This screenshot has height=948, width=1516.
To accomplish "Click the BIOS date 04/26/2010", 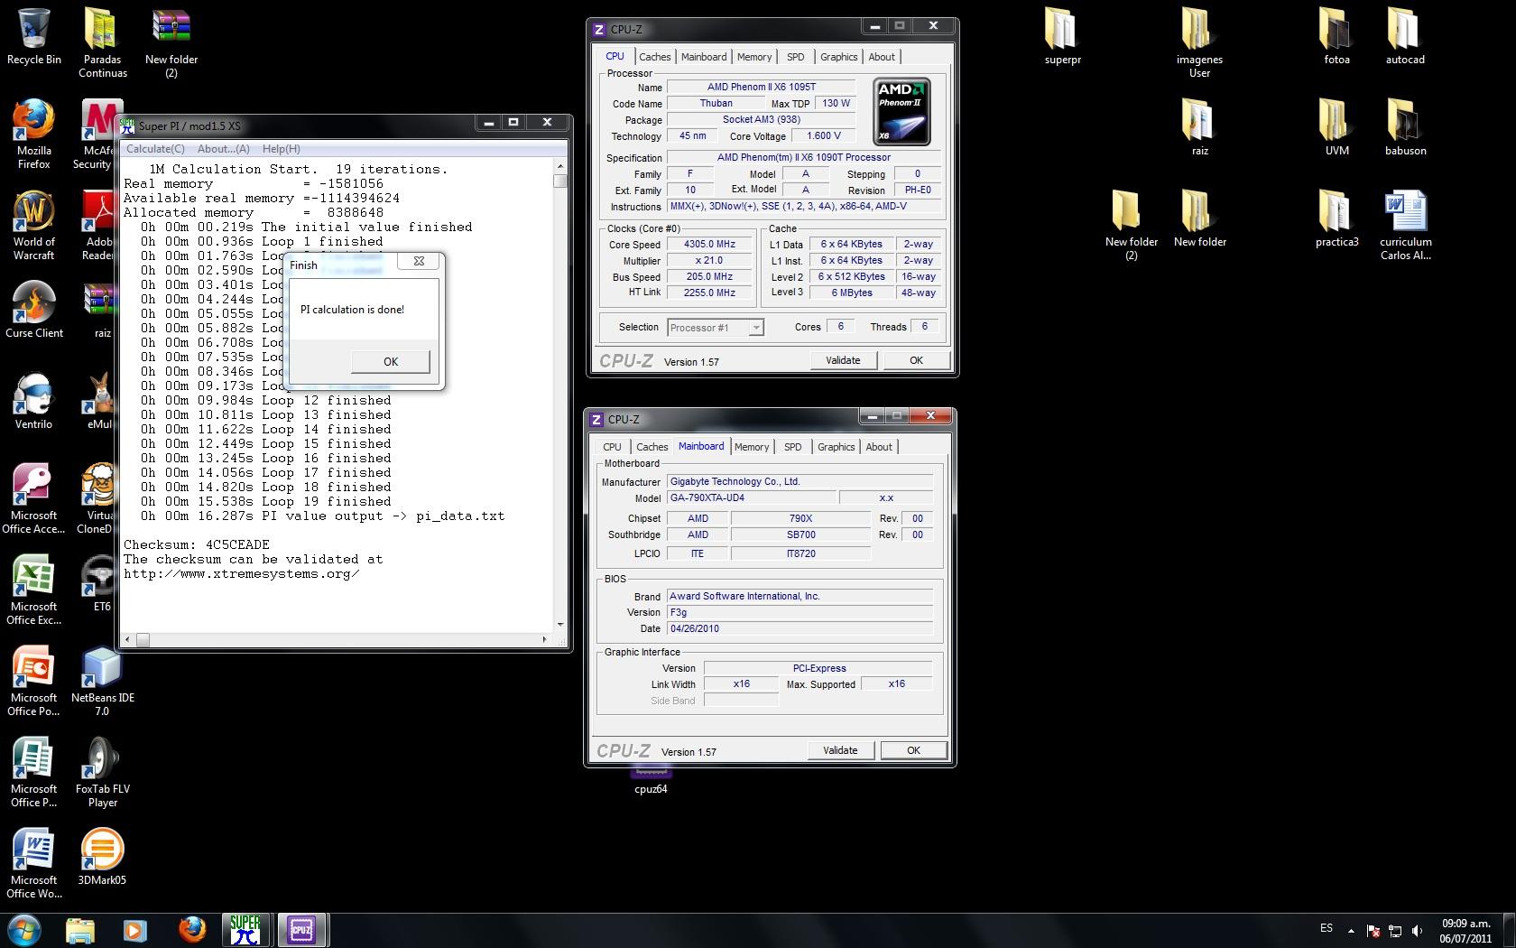I will point(800,628).
